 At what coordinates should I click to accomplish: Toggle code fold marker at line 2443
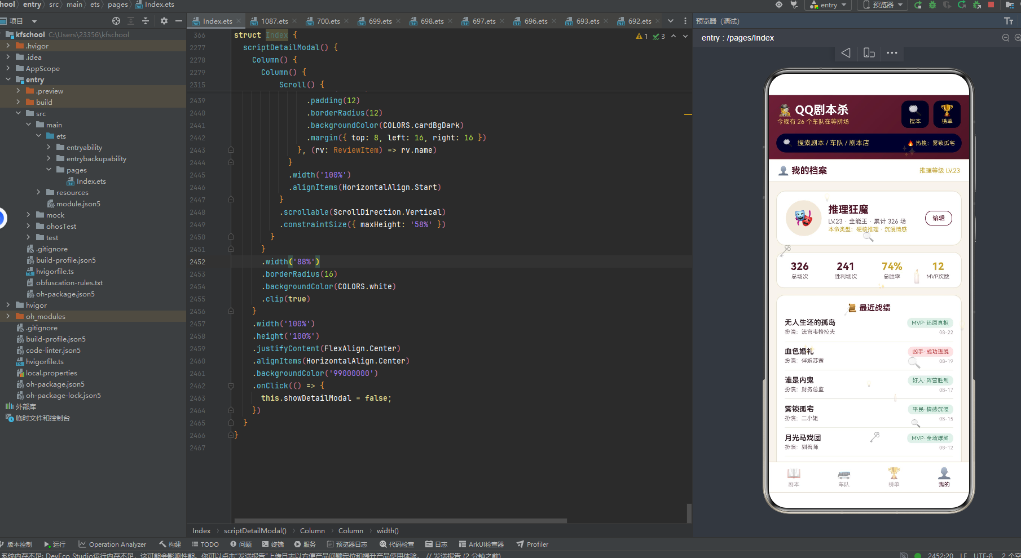pos(231,150)
